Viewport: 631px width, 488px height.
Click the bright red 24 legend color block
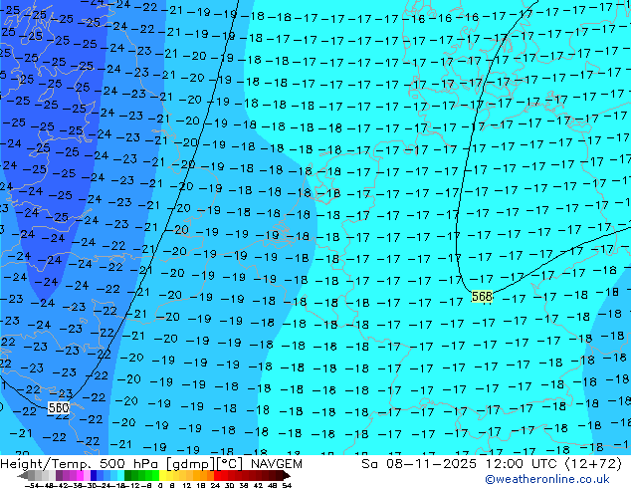click(x=217, y=475)
